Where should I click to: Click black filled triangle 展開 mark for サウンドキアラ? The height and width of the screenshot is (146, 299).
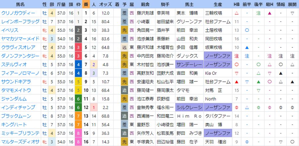click(292, 82)
